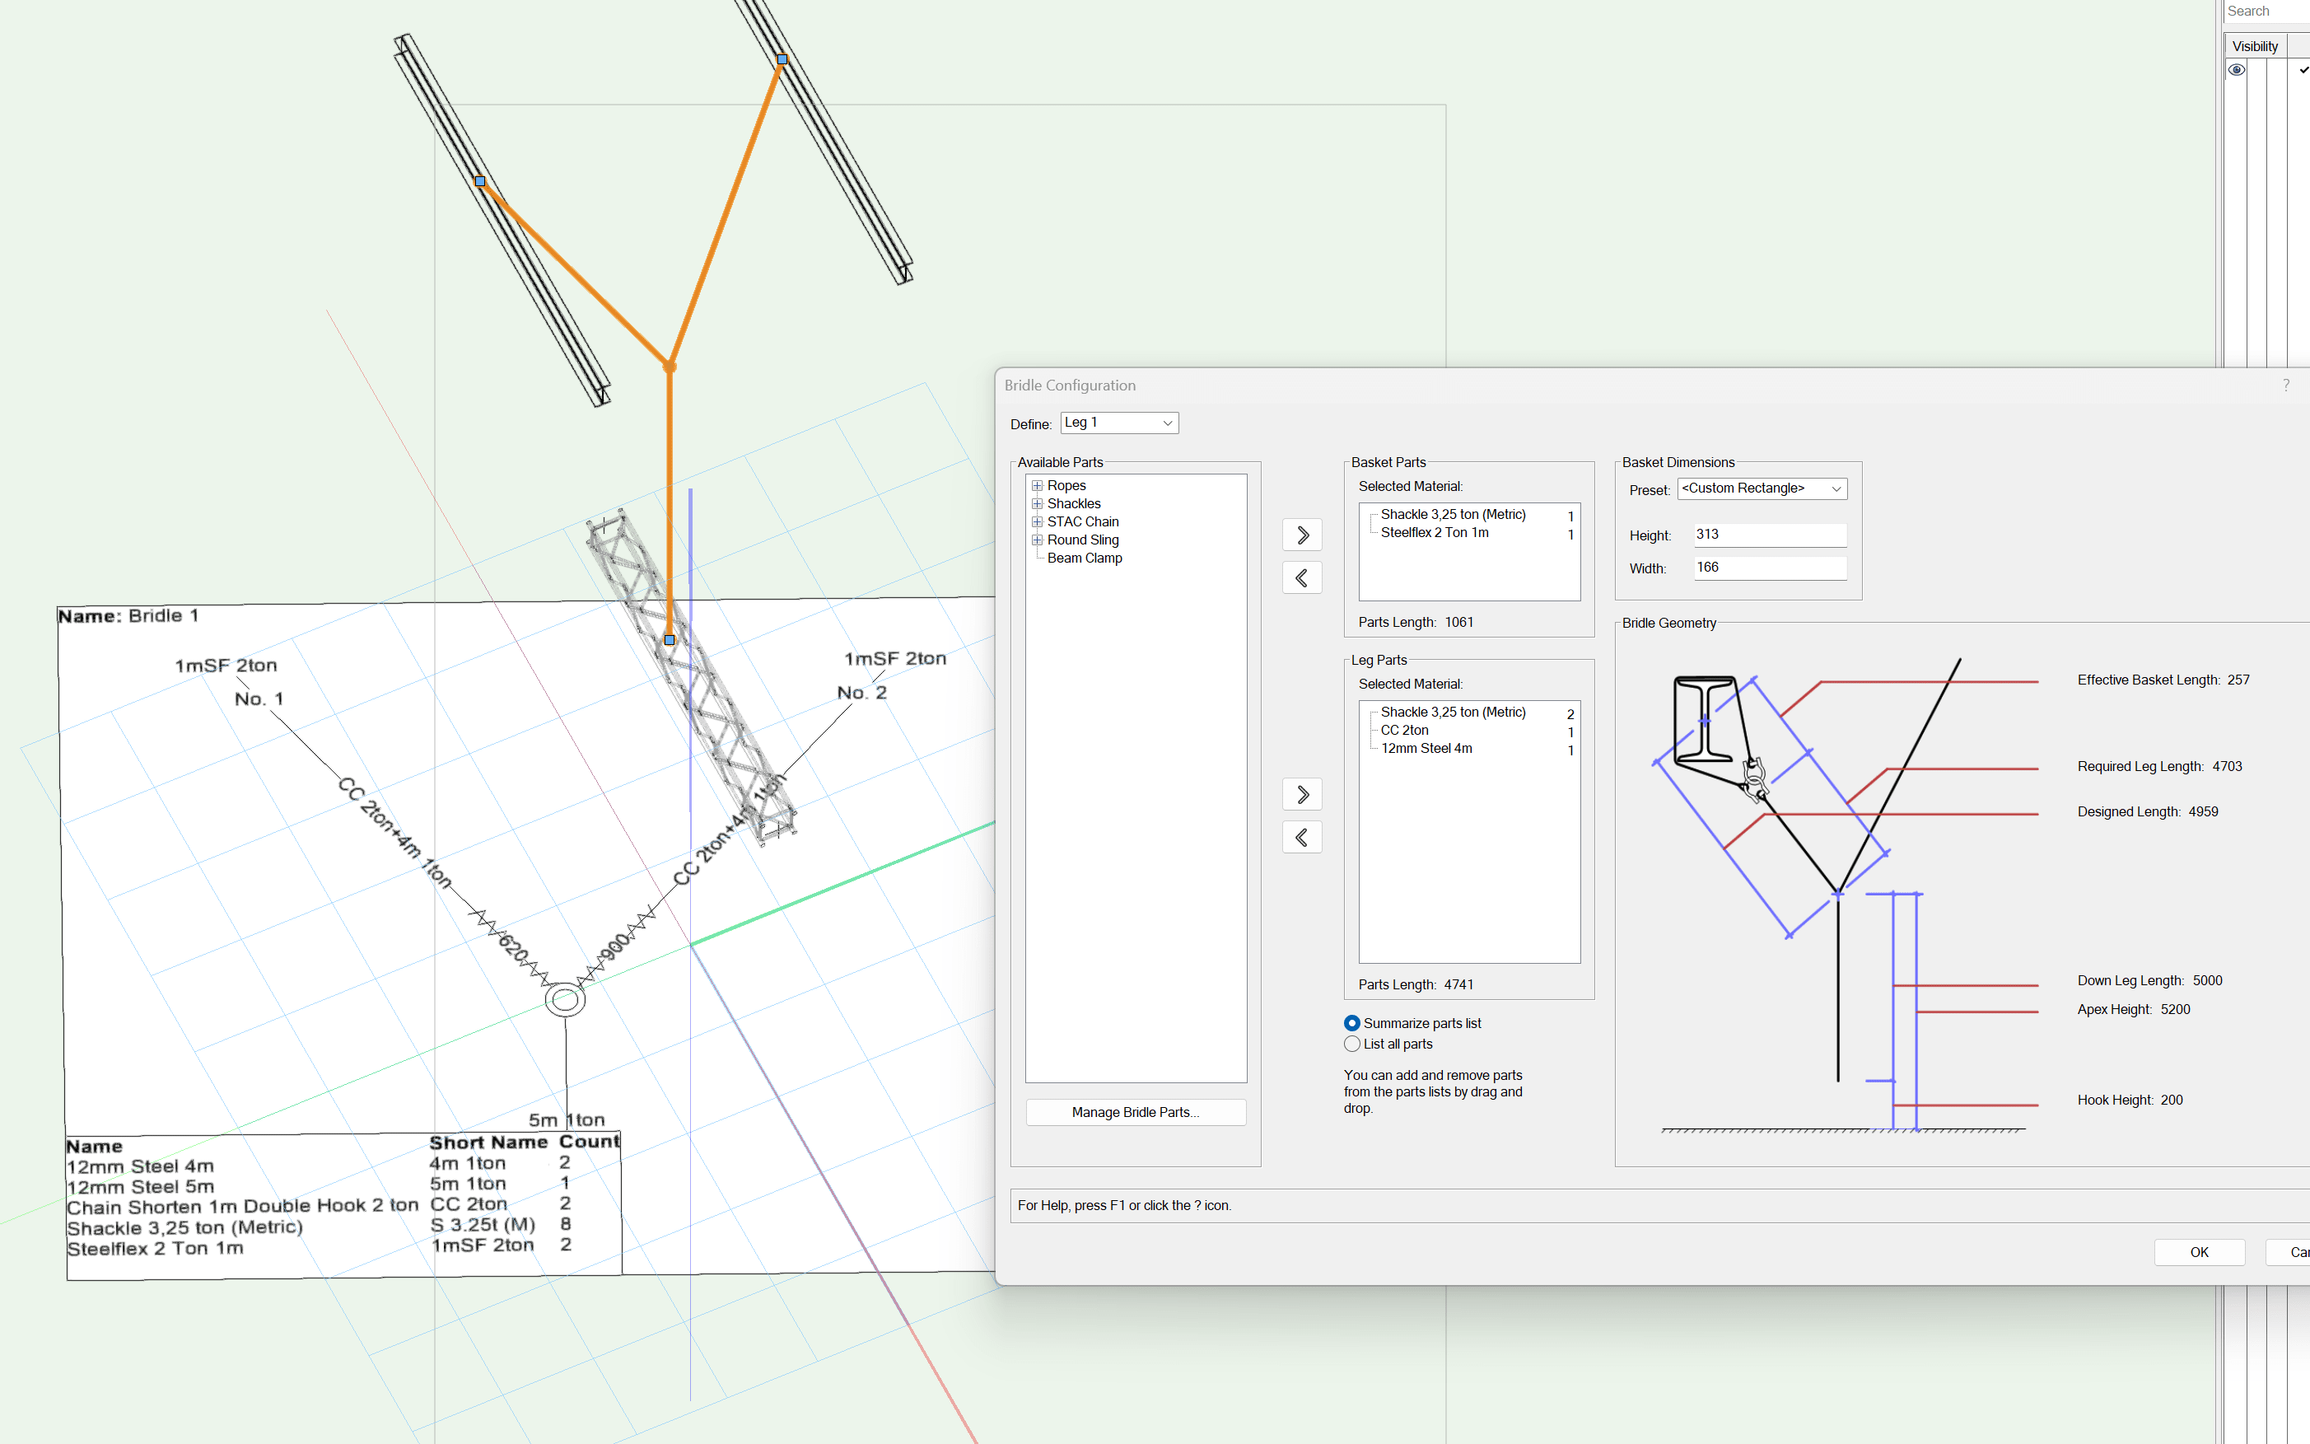Click the basket Height input field
This screenshot has height=1444, width=2310.
tap(1769, 535)
